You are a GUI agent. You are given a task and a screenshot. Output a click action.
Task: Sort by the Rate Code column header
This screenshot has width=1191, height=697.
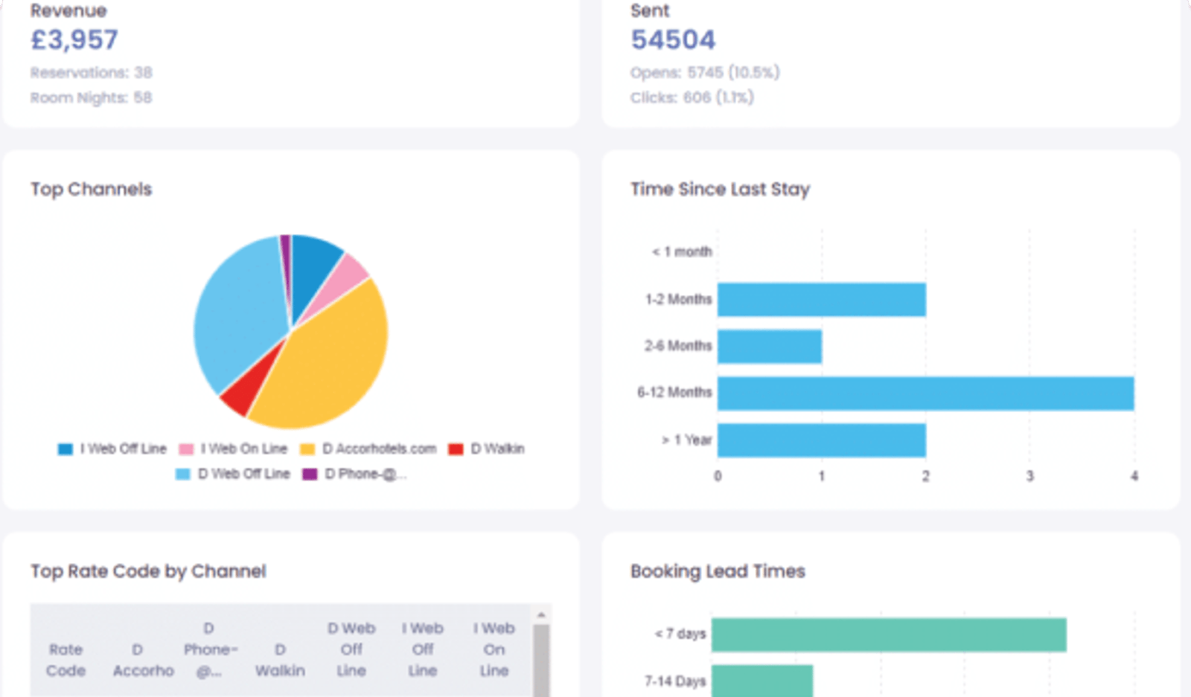[x=66, y=660]
